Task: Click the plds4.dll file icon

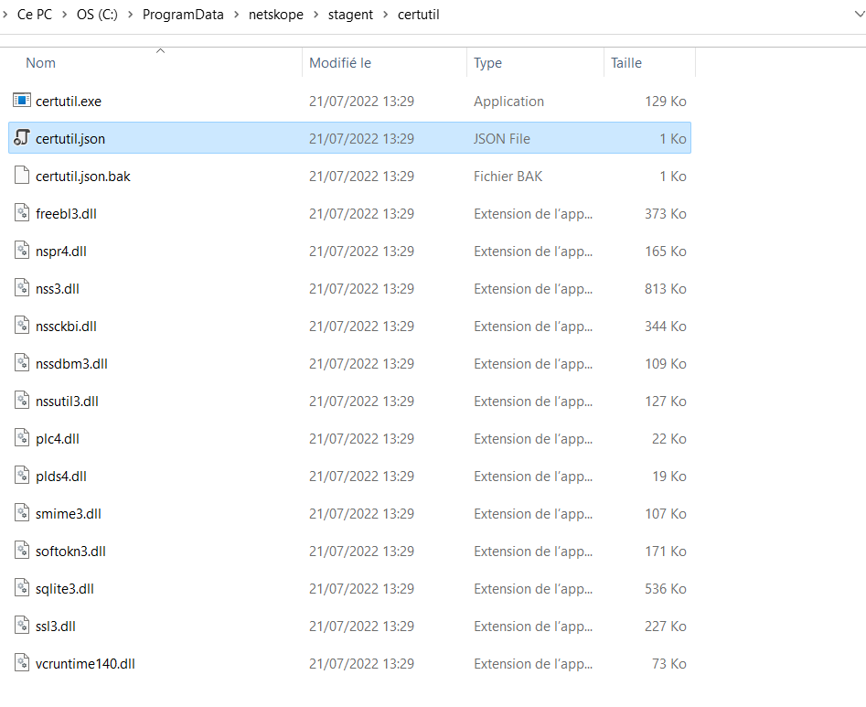Action: [x=21, y=476]
